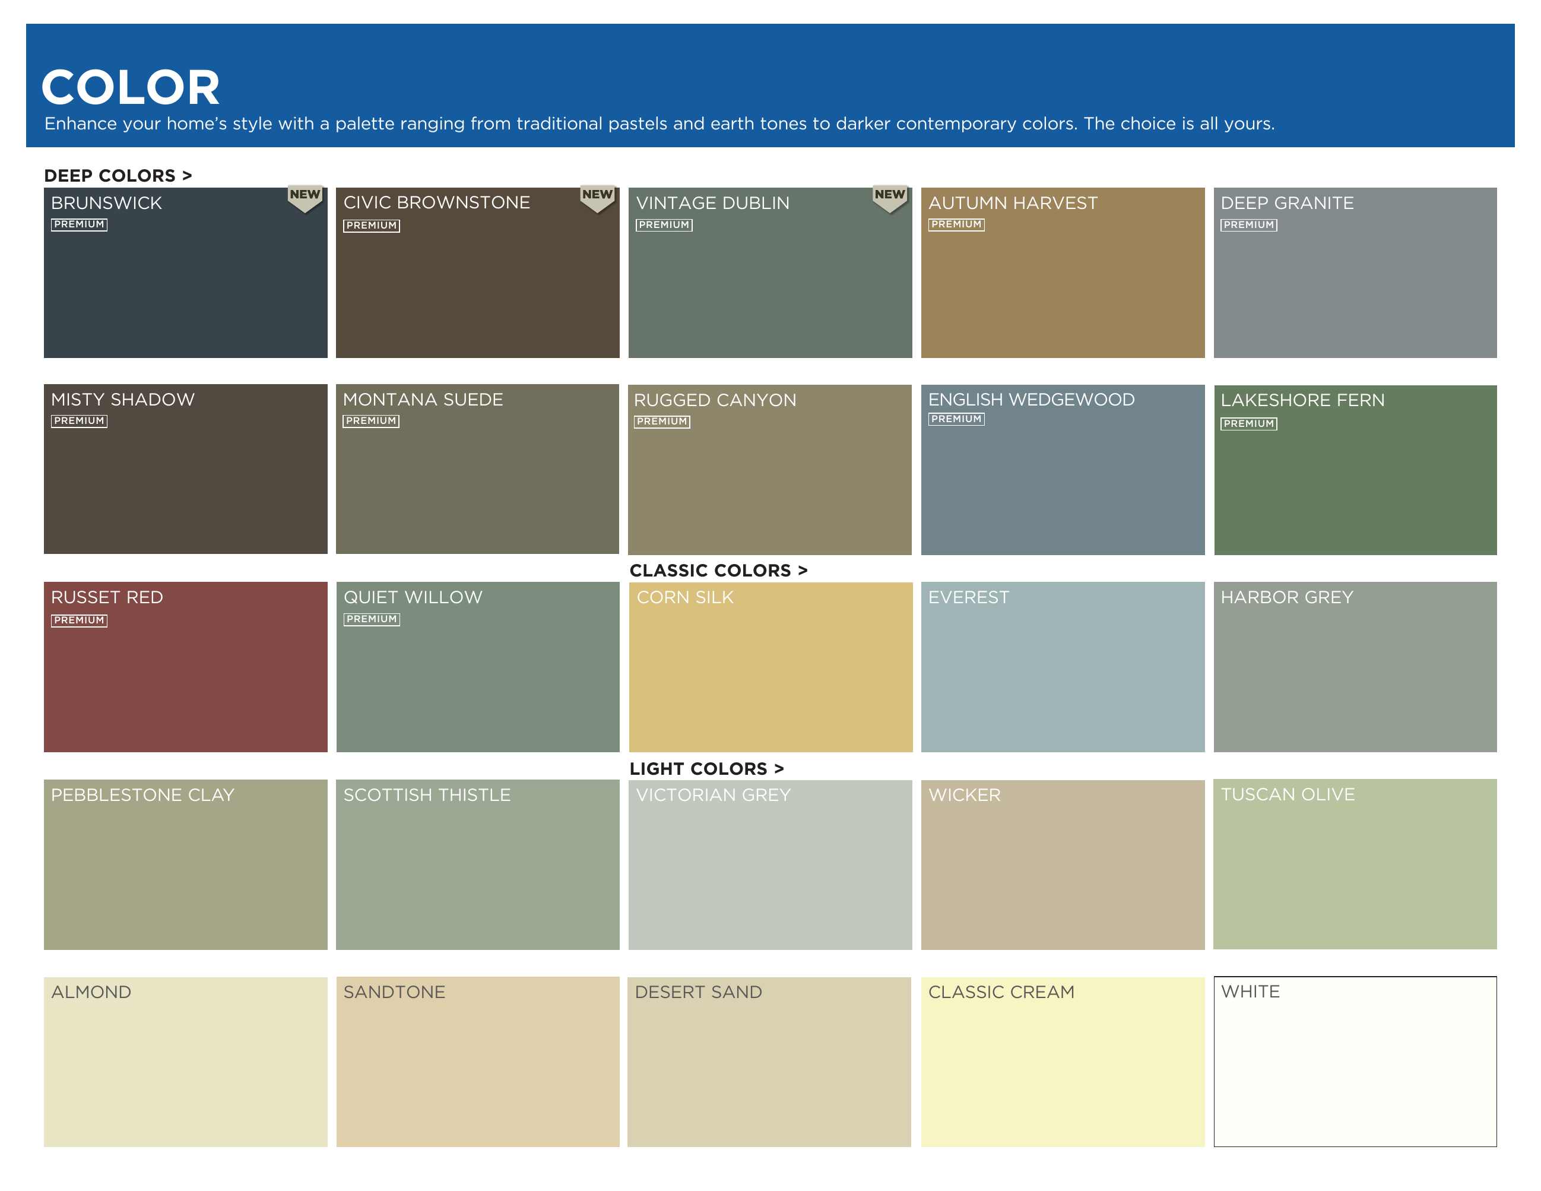The width and height of the screenshot is (1541, 1191).
Task: Click the COLOR page title
Action: [131, 86]
